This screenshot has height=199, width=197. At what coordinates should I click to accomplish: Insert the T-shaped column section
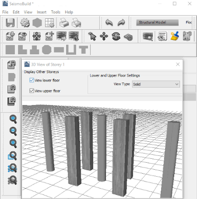[x=83, y=50]
